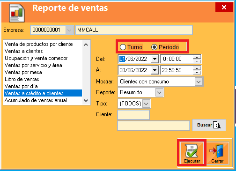Expand the Tipo (TODOS) dropdown
The width and height of the screenshot is (236, 171).
tap(146, 104)
